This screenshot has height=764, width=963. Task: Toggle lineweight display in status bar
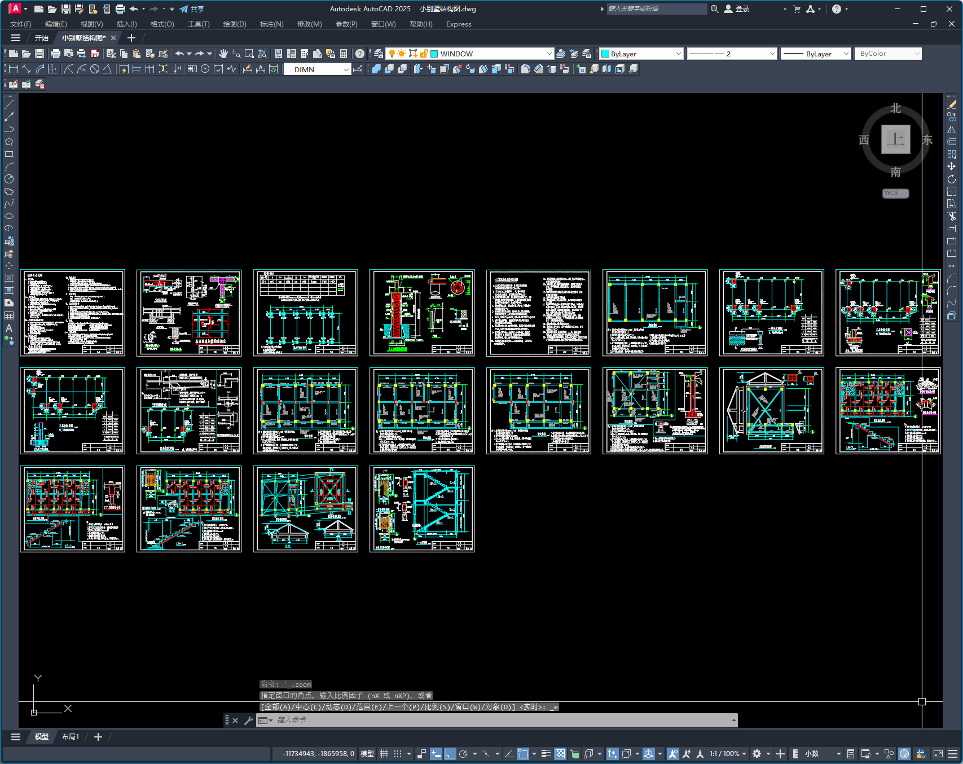pyautogui.click(x=546, y=754)
